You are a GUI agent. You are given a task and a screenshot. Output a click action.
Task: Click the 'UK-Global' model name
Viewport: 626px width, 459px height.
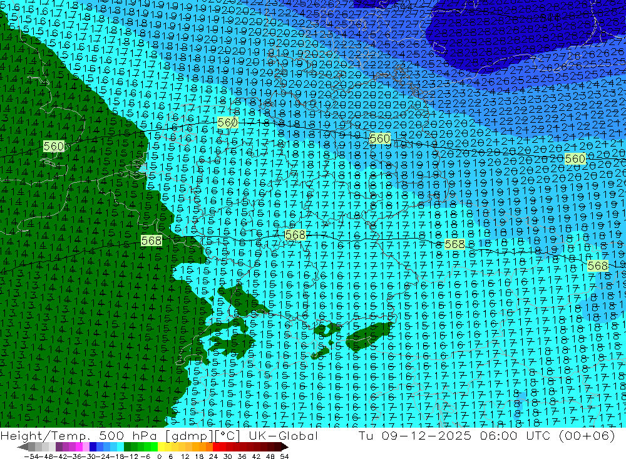[x=283, y=435]
